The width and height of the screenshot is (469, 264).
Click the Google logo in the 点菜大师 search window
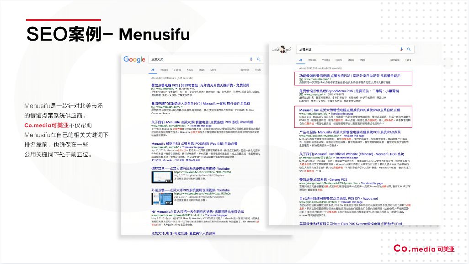click(x=134, y=59)
